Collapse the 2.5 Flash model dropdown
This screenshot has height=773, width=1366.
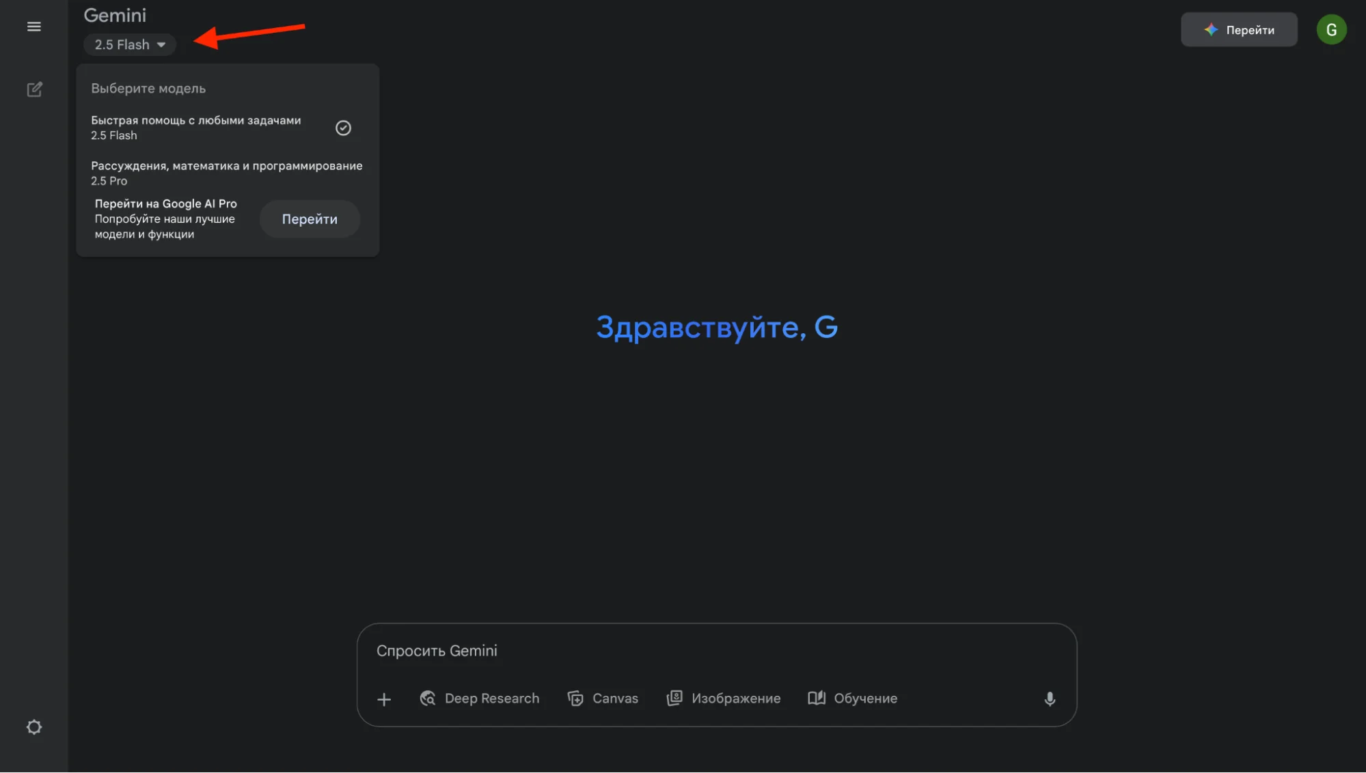(130, 45)
